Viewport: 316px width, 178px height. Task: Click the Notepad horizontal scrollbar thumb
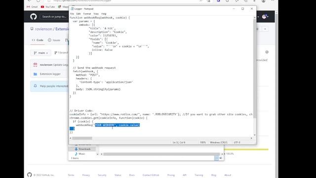click(82, 138)
